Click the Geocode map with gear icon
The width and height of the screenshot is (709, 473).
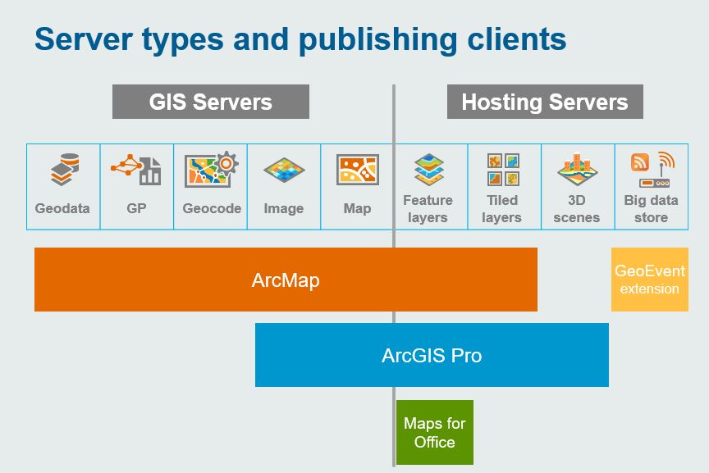click(211, 170)
